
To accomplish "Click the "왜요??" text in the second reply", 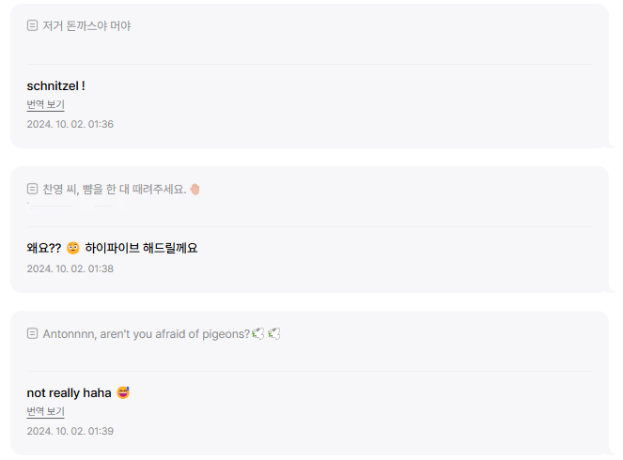I will (43, 249).
